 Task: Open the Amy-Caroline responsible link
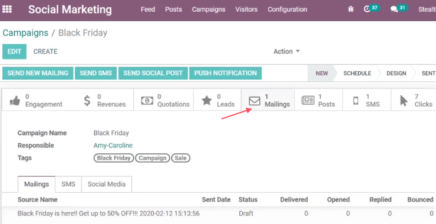pos(113,146)
